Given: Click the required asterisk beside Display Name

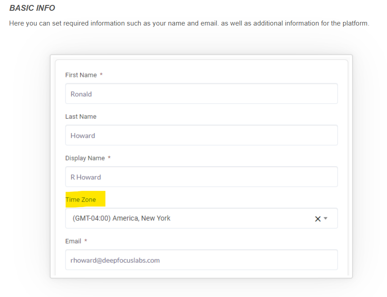Looking at the screenshot, I should point(109,158).
